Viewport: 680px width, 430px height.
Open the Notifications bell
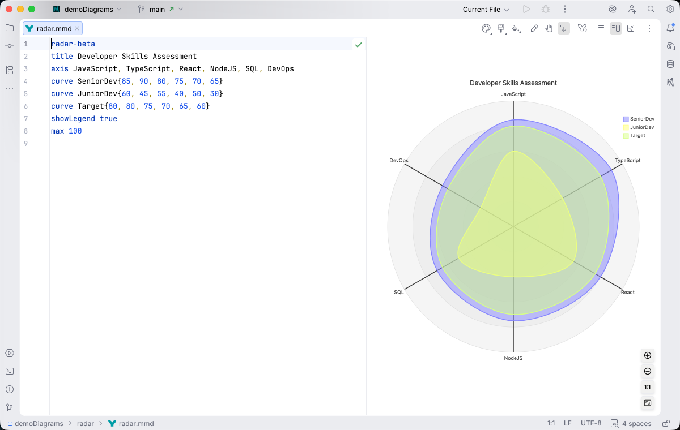[x=670, y=28]
